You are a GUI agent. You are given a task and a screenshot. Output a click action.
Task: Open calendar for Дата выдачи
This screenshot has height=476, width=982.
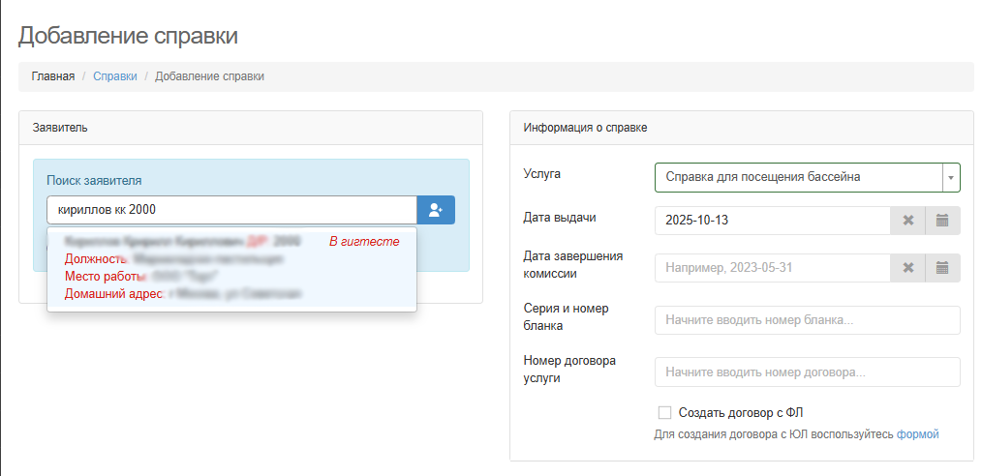942,221
